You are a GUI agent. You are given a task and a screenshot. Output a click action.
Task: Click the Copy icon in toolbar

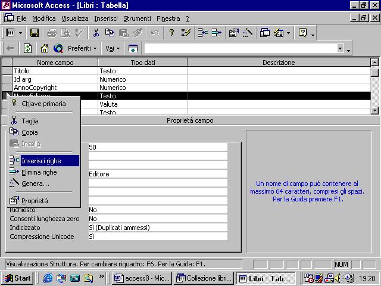(110, 33)
